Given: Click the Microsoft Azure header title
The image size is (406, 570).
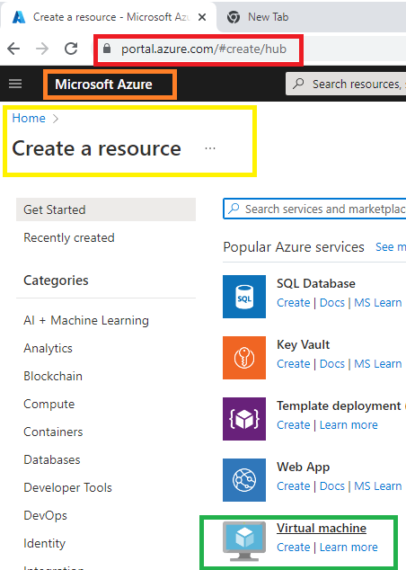Looking at the screenshot, I should click(x=104, y=85).
